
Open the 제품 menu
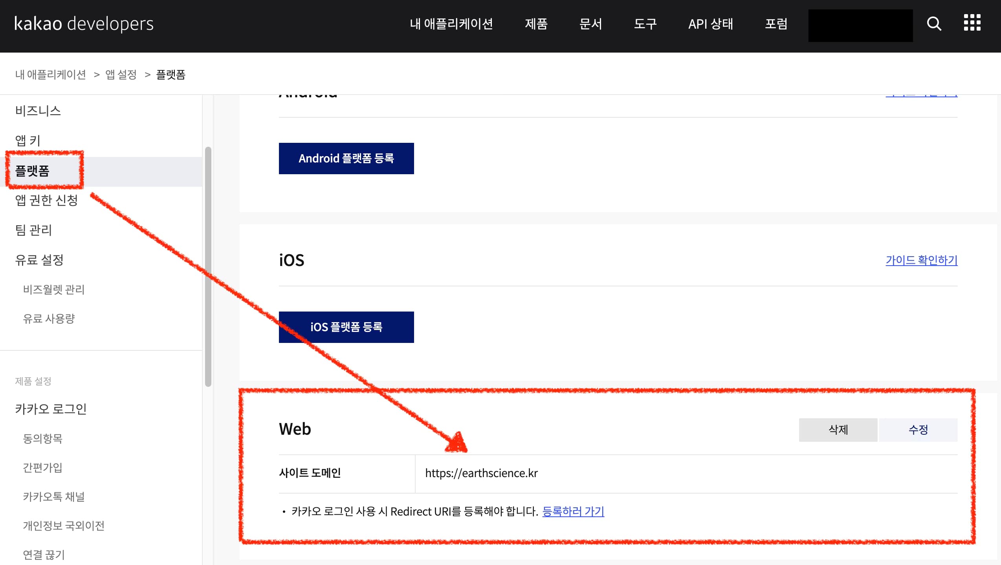click(536, 24)
